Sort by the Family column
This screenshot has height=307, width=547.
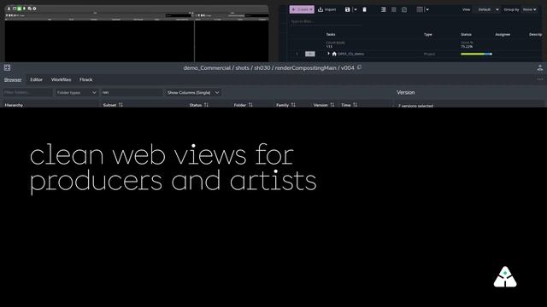click(293, 105)
